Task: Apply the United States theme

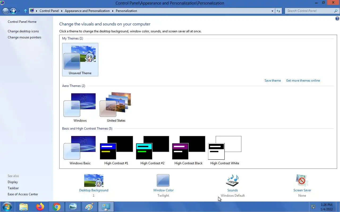Action: 116,107
